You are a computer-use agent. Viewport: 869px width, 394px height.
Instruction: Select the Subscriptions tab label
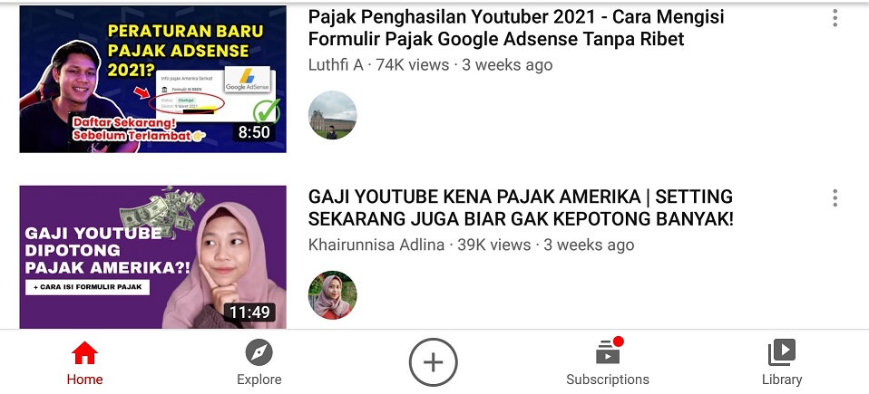click(608, 380)
